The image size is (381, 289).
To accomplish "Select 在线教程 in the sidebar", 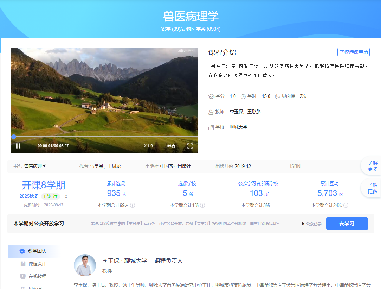I will pyautogui.click(x=37, y=276).
